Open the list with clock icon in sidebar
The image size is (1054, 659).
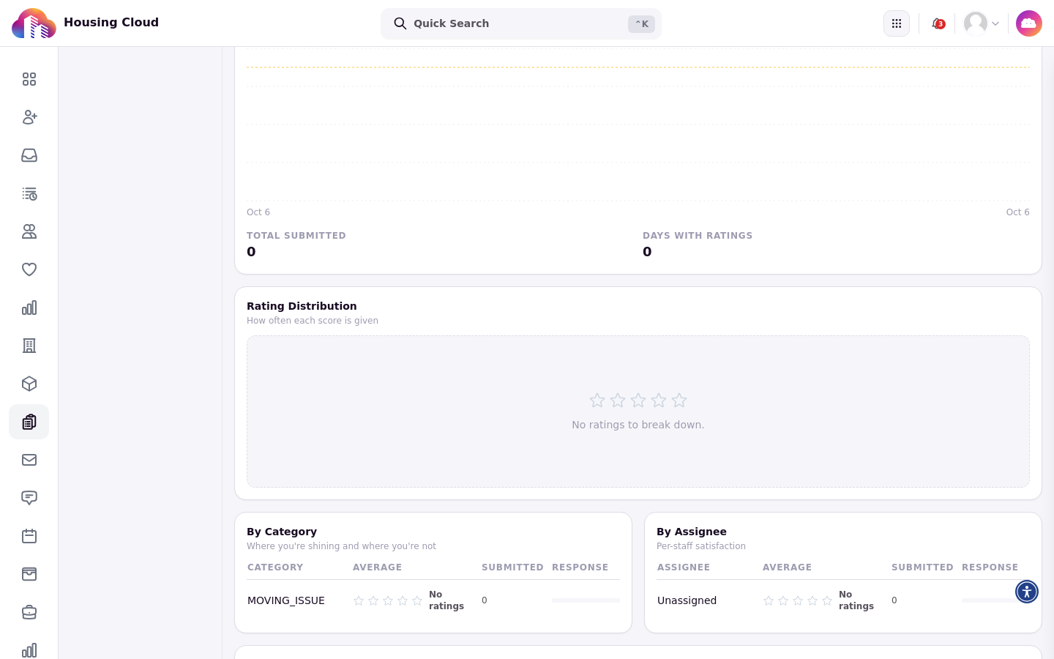[x=29, y=193]
